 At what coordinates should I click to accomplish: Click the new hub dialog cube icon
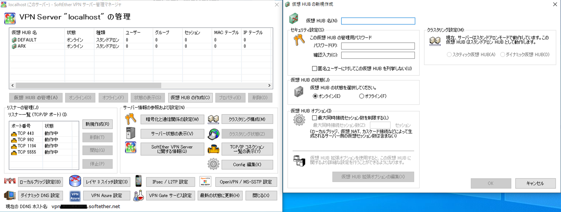point(294,18)
